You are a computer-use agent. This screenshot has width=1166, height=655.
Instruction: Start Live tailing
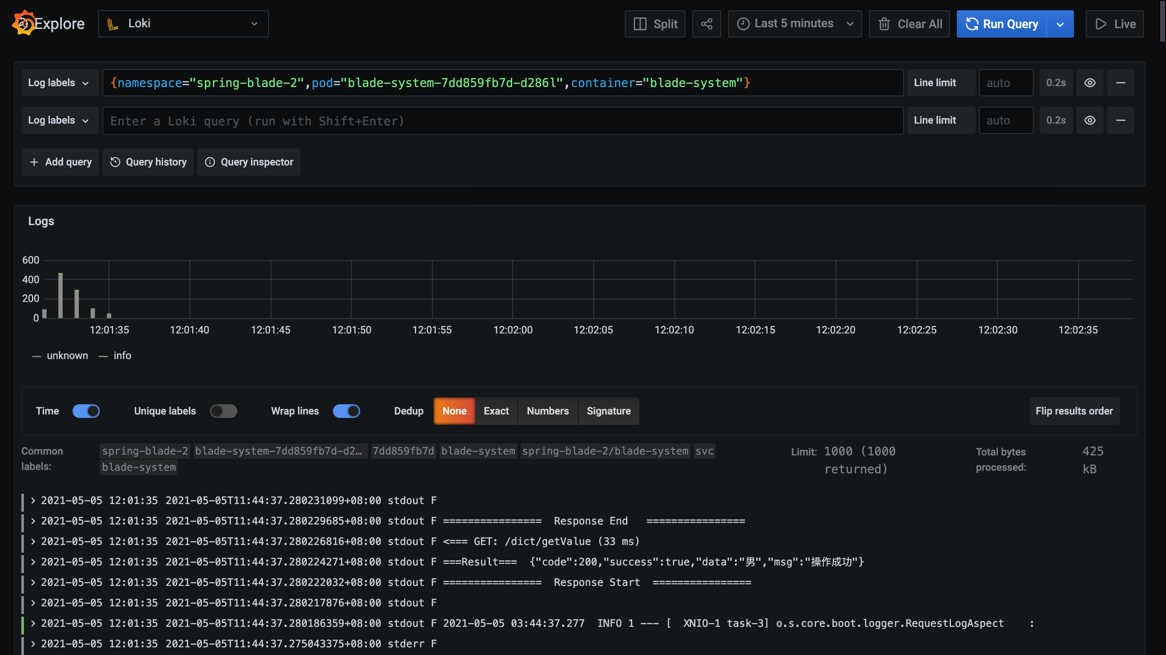1114,24
